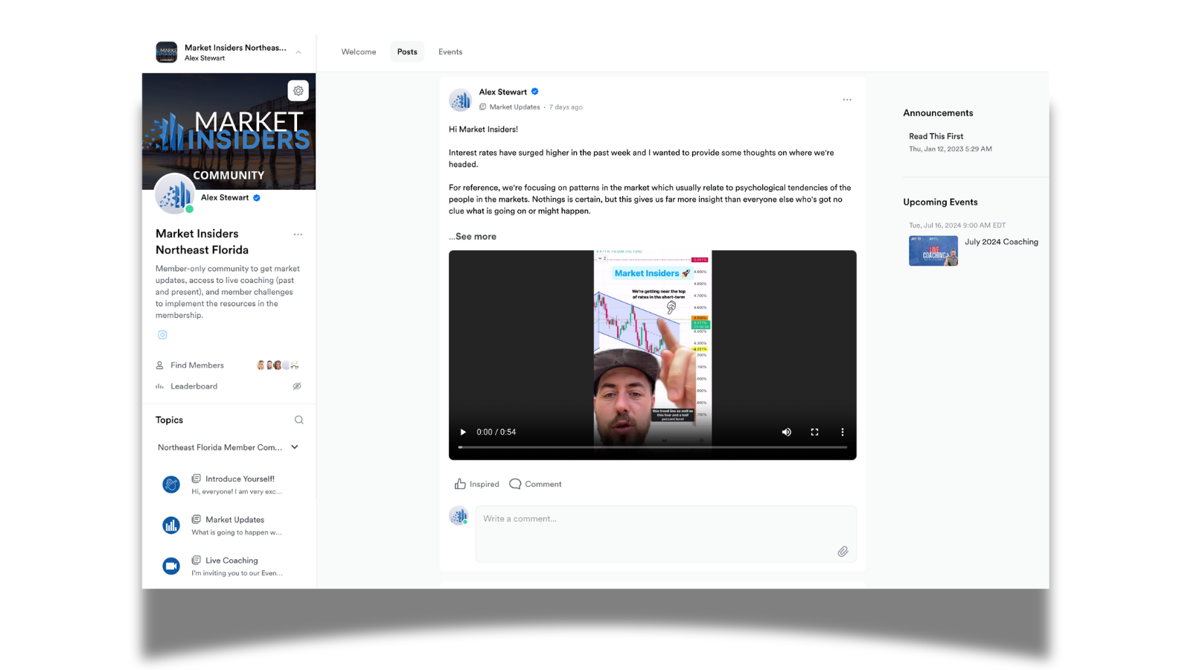Image resolution: width=1191 pixels, height=670 pixels.
Task: Open Find Members
Action: click(197, 366)
